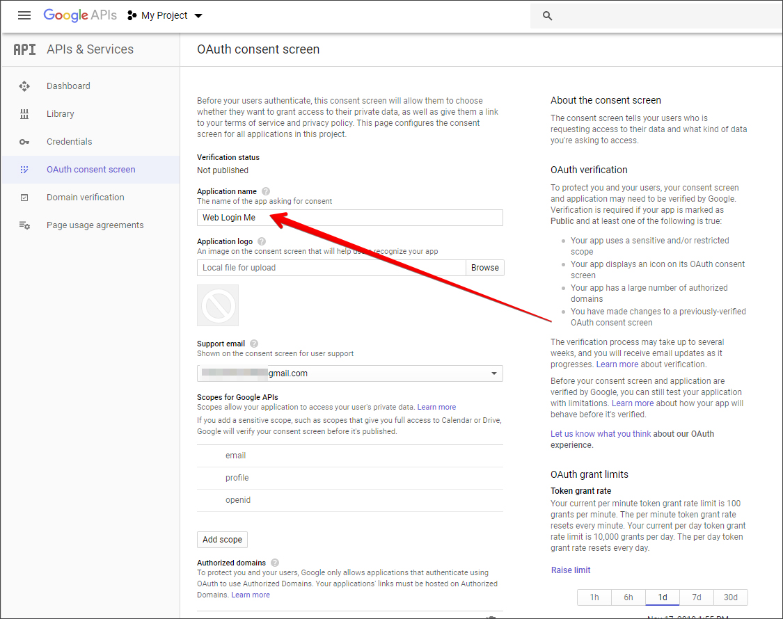
Task: Click help icon next to Support email
Action: click(254, 344)
